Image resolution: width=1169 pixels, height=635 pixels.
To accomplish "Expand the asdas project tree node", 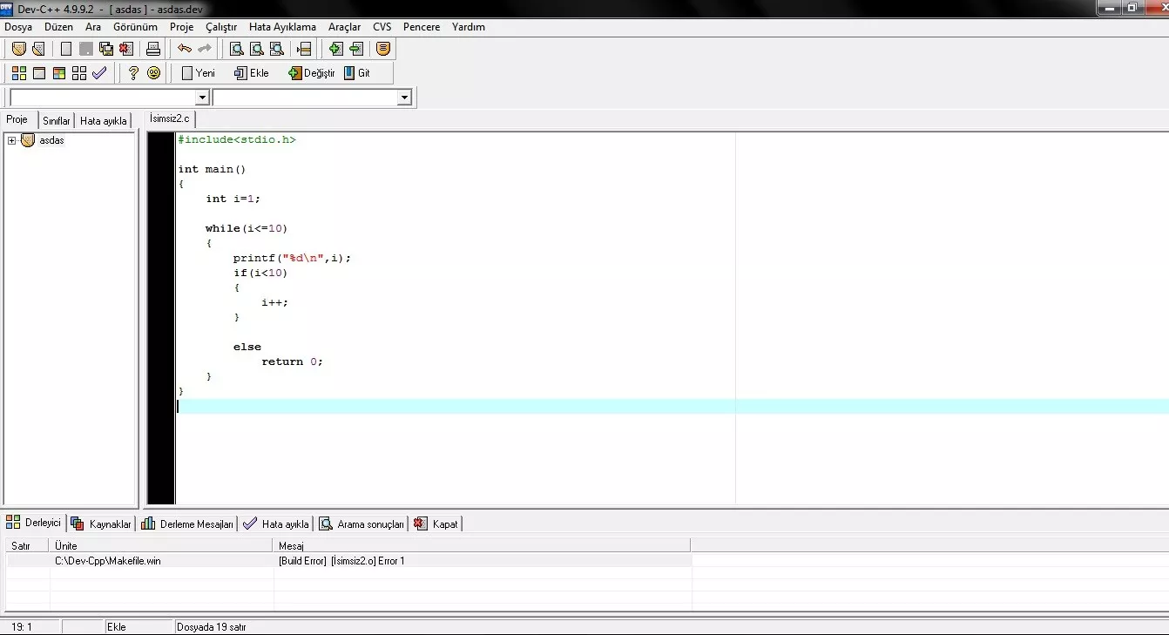I will coord(12,140).
